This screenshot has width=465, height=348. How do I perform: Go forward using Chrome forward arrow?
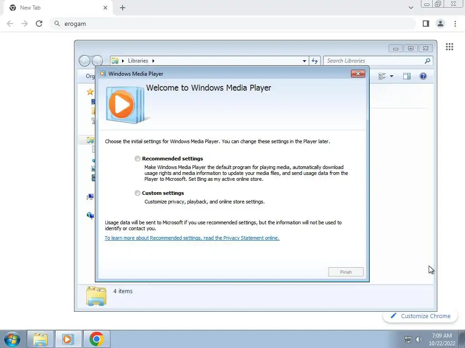25,24
